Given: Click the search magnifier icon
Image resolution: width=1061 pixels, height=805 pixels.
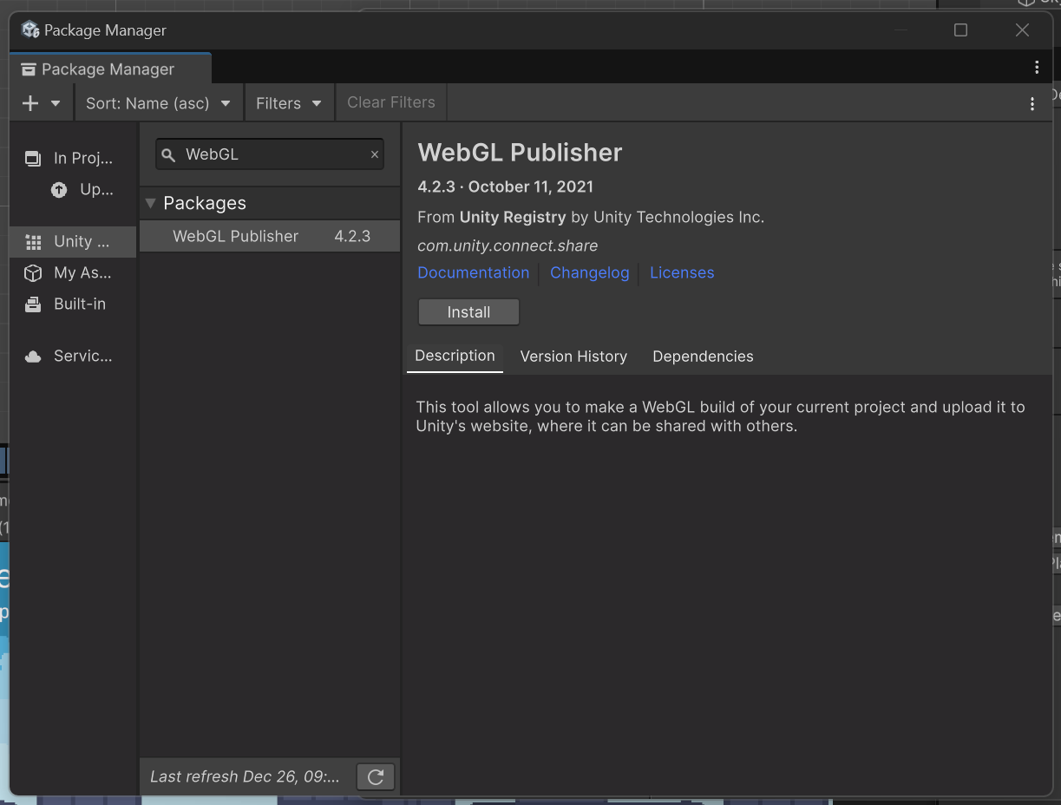Looking at the screenshot, I should tap(169, 154).
